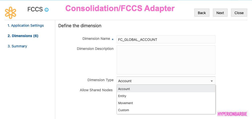Focus the Dimension Description text area
The width and height of the screenshot is (252, 119).
[166, 60]
